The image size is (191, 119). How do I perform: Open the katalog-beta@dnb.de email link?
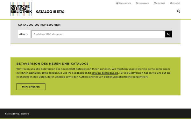click(x=105, y=73)
